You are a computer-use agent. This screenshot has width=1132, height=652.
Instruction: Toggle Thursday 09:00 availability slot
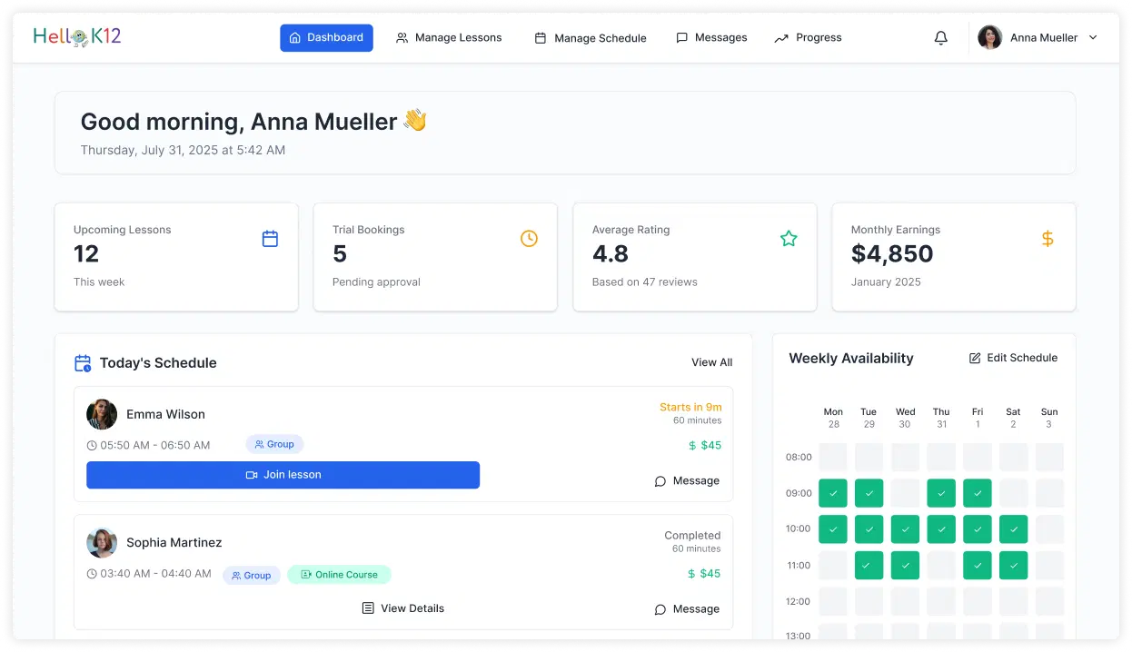point(941,493)
